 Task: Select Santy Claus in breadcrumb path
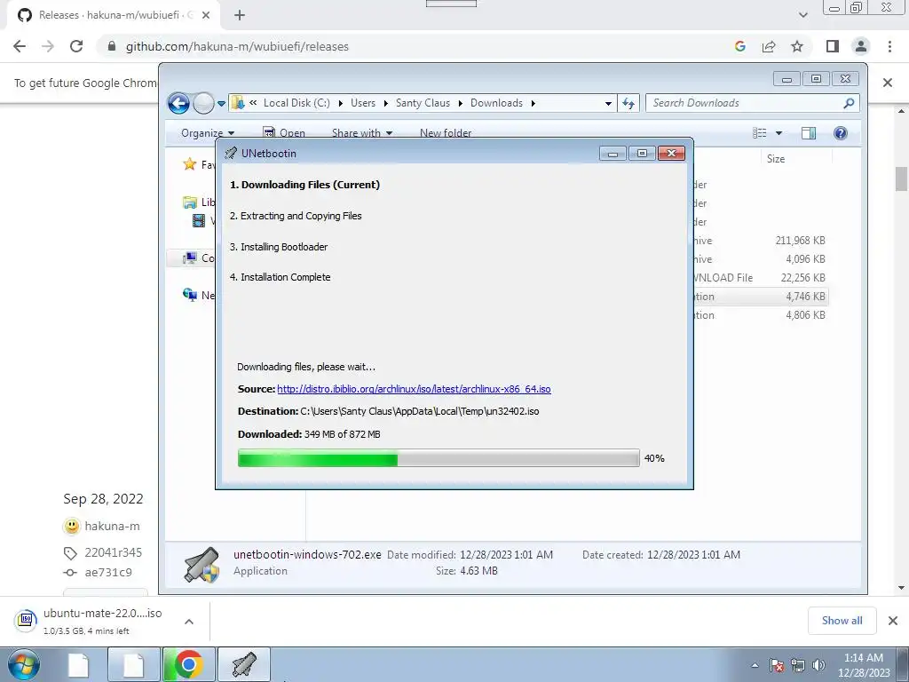423,103
